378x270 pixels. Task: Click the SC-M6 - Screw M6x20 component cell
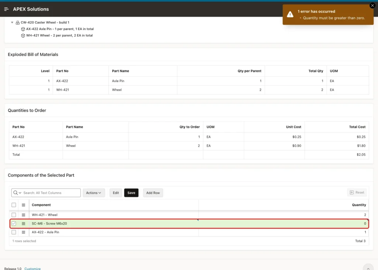pyautogui.click(x=114, y=223)
